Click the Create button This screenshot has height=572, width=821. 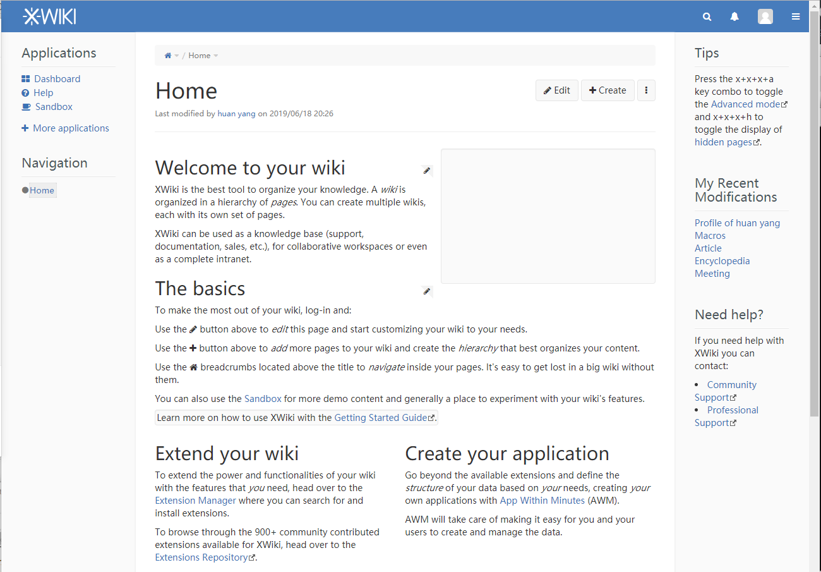tap(608, 90)
